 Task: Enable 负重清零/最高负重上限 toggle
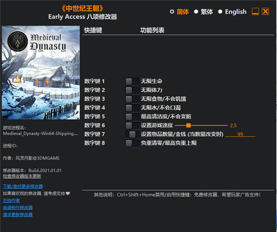132,143
